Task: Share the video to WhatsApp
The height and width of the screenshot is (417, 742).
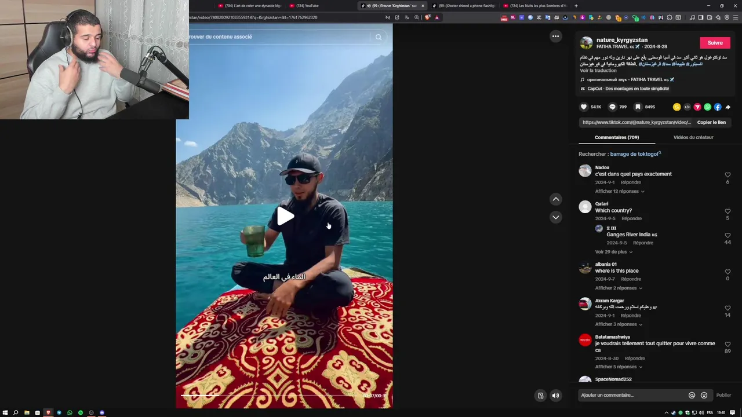Action: pos(707,107)
